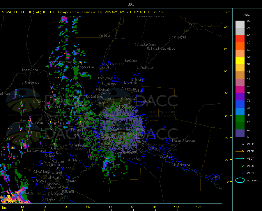Click the Capdevila map label
The image size is (262, 211).
click(x=86, y=67)
